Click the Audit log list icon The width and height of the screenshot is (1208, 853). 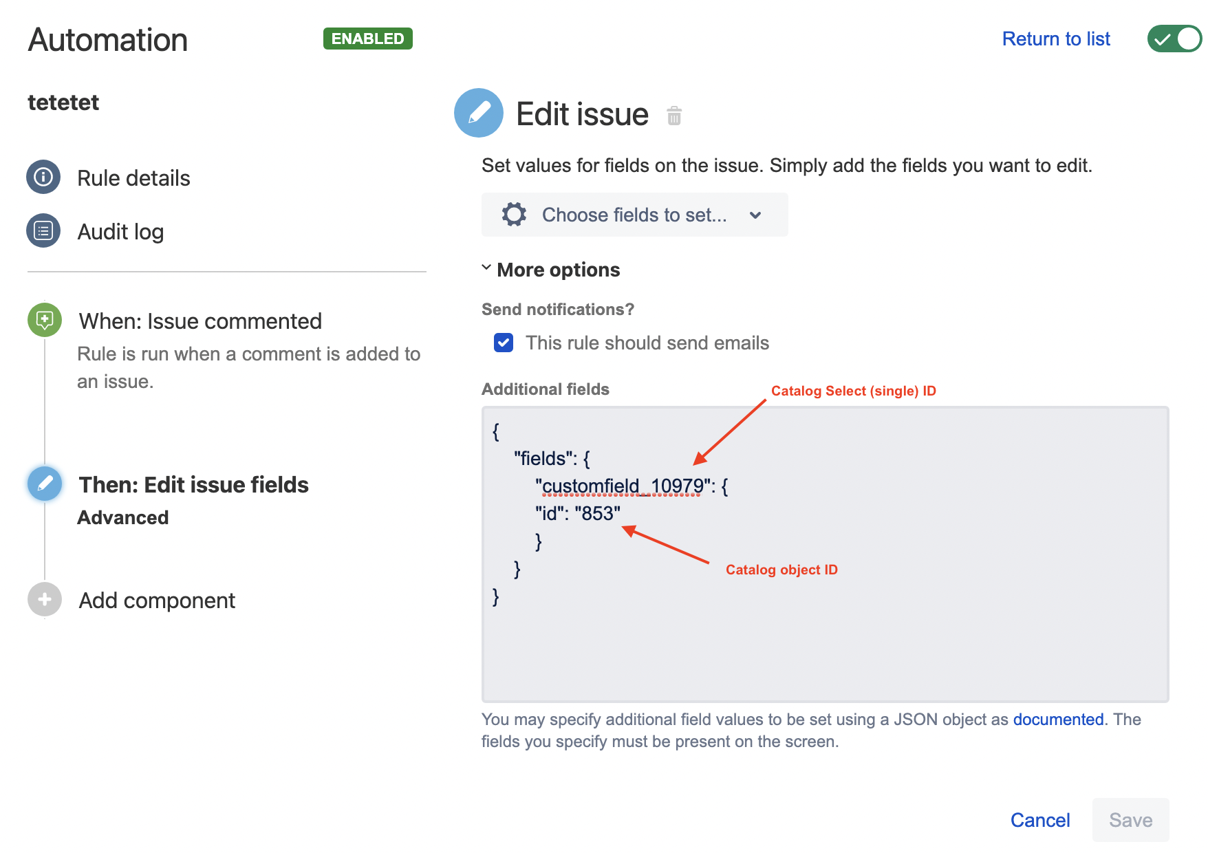click(x=43, y=231)
